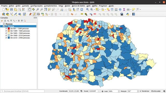Select the Pessoas entry in layers
Image resolution: width=166 pixels, height=93 pixels.
pos(9,24)
